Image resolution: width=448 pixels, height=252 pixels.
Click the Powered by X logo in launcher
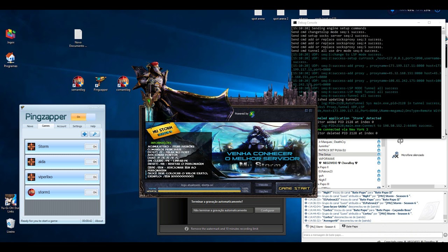(x=252, y=114)
